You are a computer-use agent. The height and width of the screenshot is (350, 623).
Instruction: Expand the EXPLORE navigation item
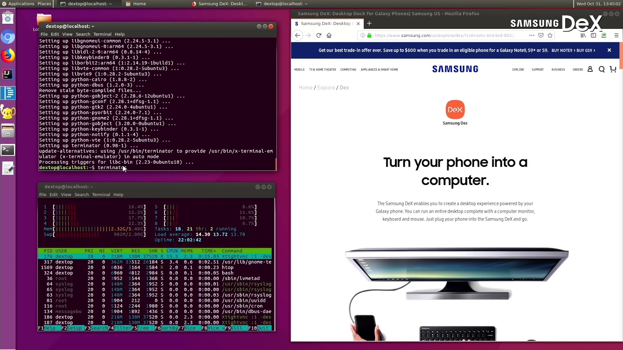(518, 70)
